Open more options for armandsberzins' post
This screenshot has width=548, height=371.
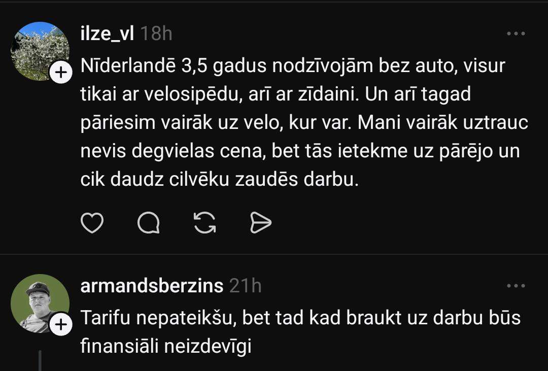tap(516, 286)
